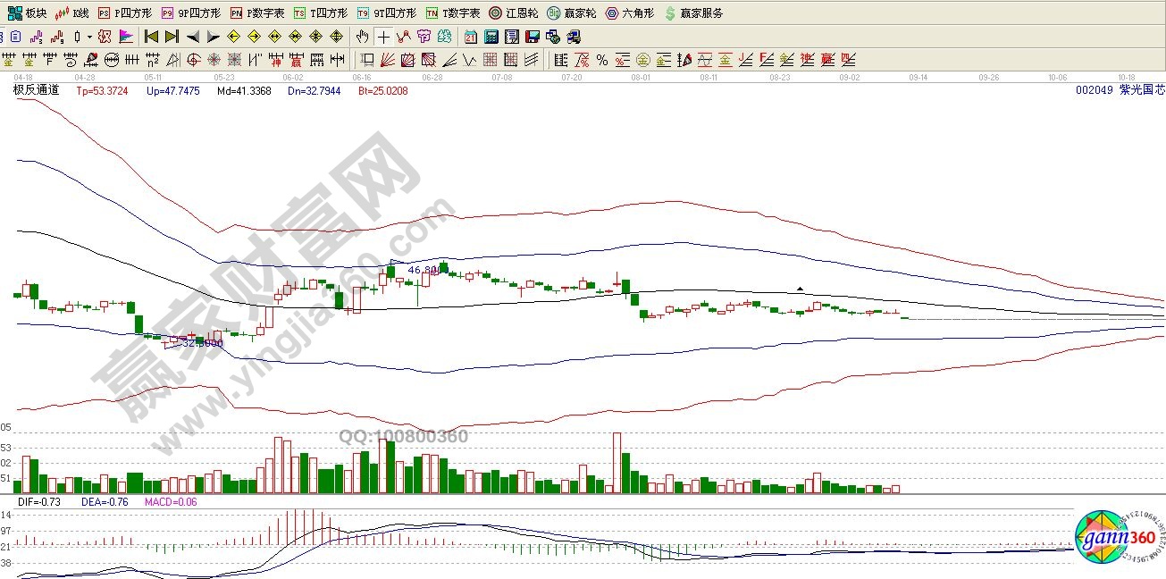Jump to first bar with skip-to-start arrow

coord(151,37)
